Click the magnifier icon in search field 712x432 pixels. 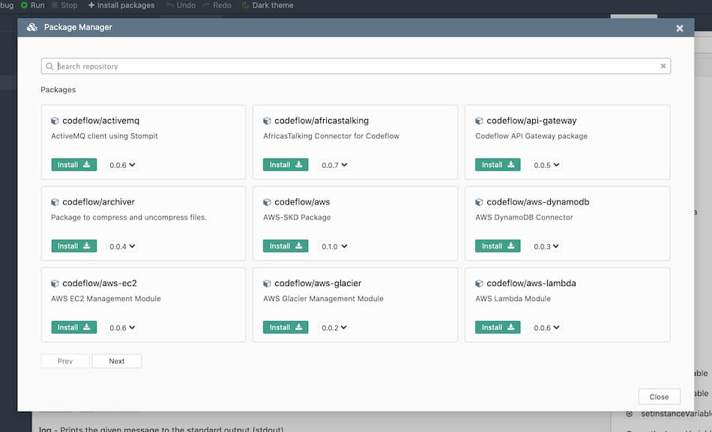(49, 67)
